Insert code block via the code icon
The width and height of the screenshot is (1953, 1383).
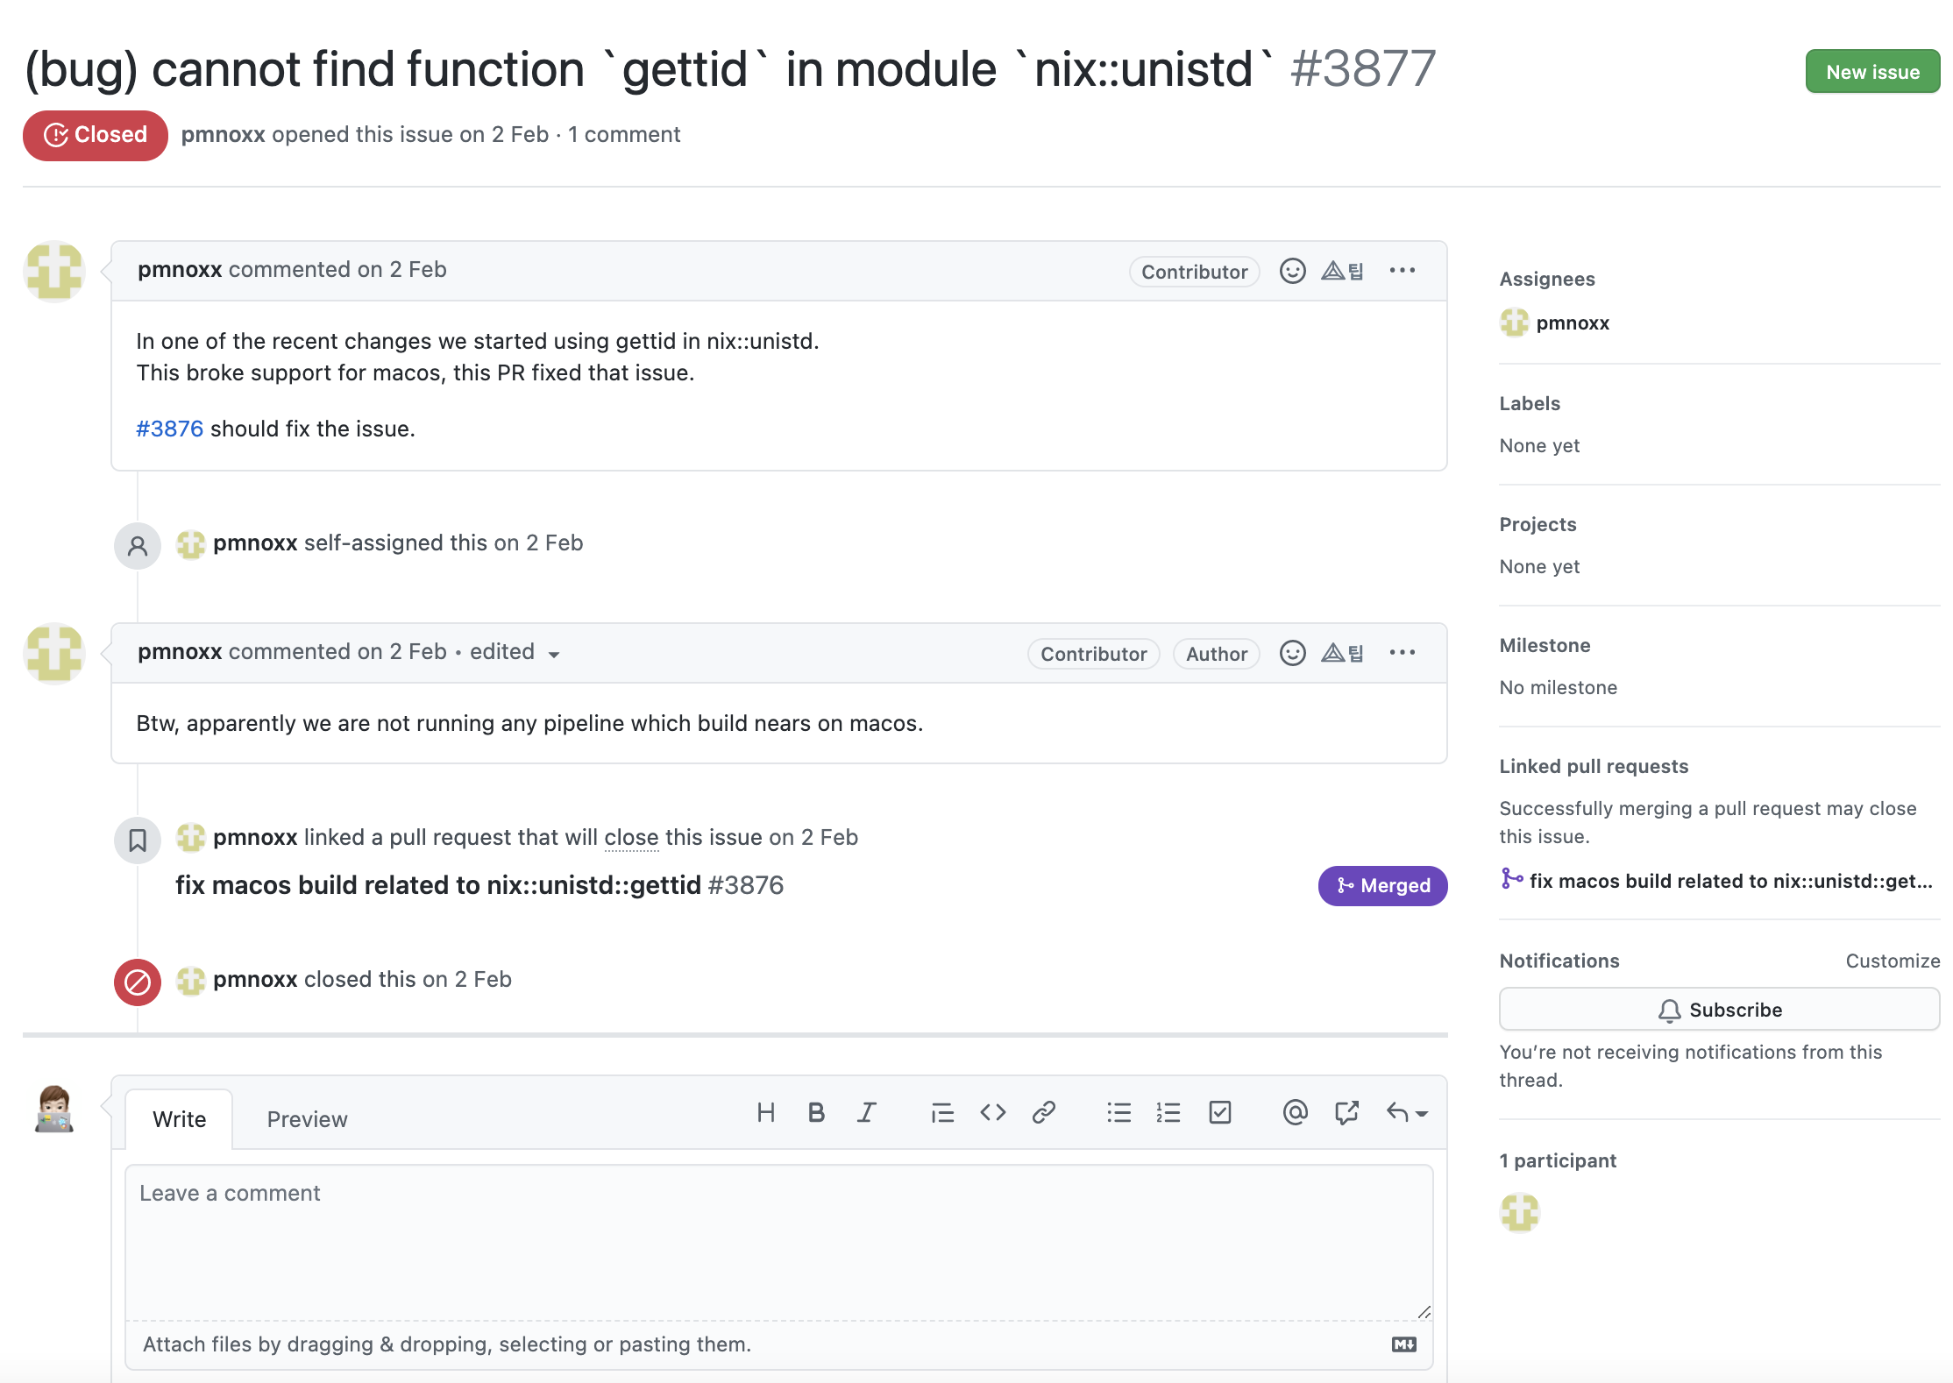point(992,1113)
